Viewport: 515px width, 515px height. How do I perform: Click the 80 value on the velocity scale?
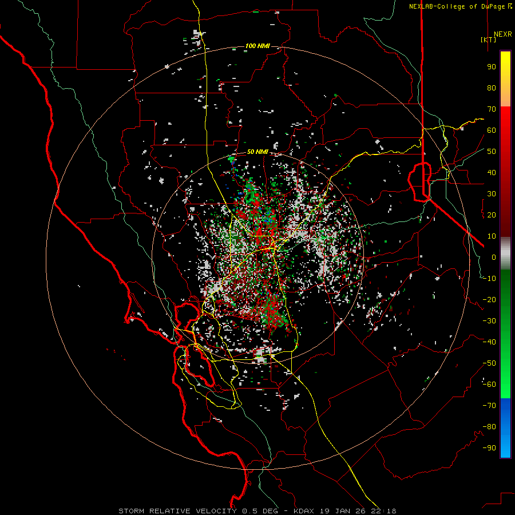[492, 88]
